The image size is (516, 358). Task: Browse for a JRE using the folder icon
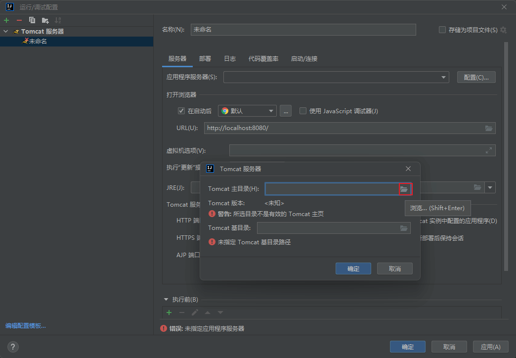coord(477,187)
